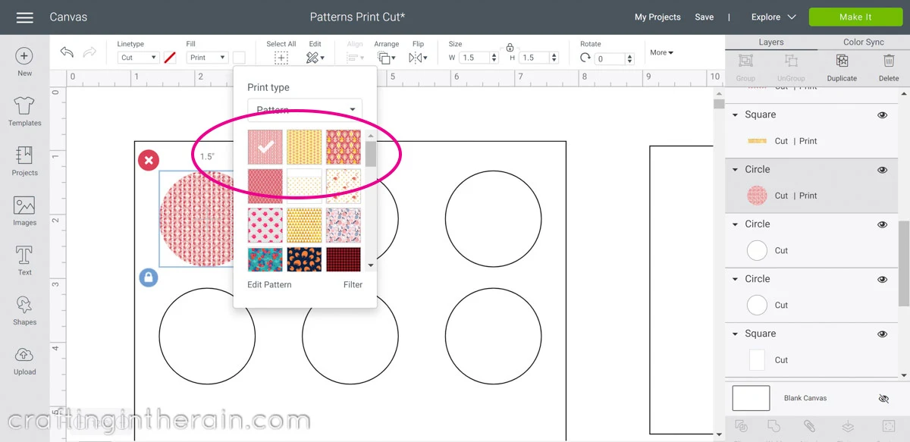Screen dimensions: 910x442
Task: Switch to the Layers tab
Action: coord(771,42)
